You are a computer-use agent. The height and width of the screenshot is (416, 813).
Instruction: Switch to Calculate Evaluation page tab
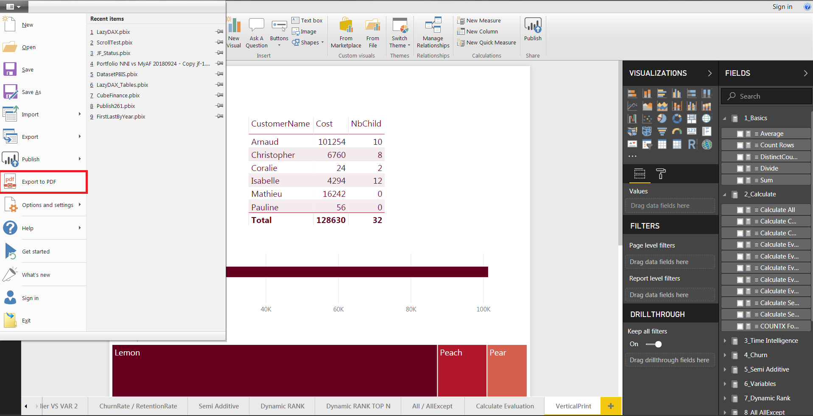click(505, 406)
